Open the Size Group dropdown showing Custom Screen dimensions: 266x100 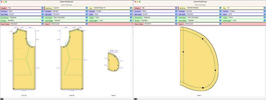pyautogui.click(x=70, y=8)
